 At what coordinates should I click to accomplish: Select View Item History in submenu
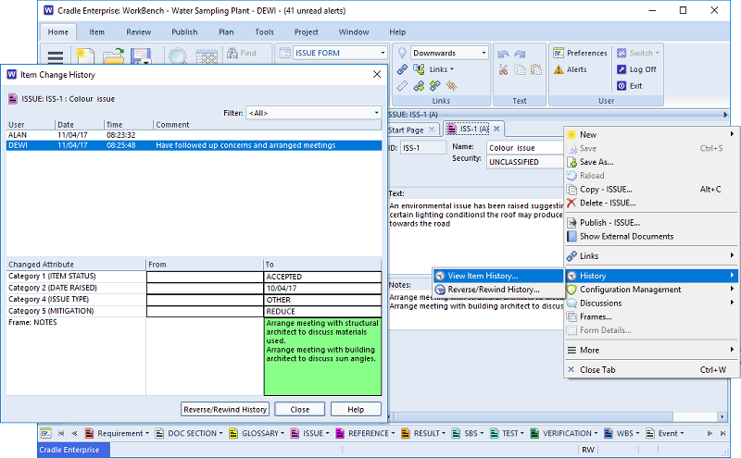(x=498, y=276)
